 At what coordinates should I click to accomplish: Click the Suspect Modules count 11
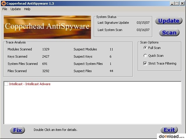(111, 49)
